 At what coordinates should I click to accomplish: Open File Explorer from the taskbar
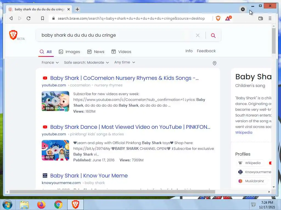pos(24,205)
